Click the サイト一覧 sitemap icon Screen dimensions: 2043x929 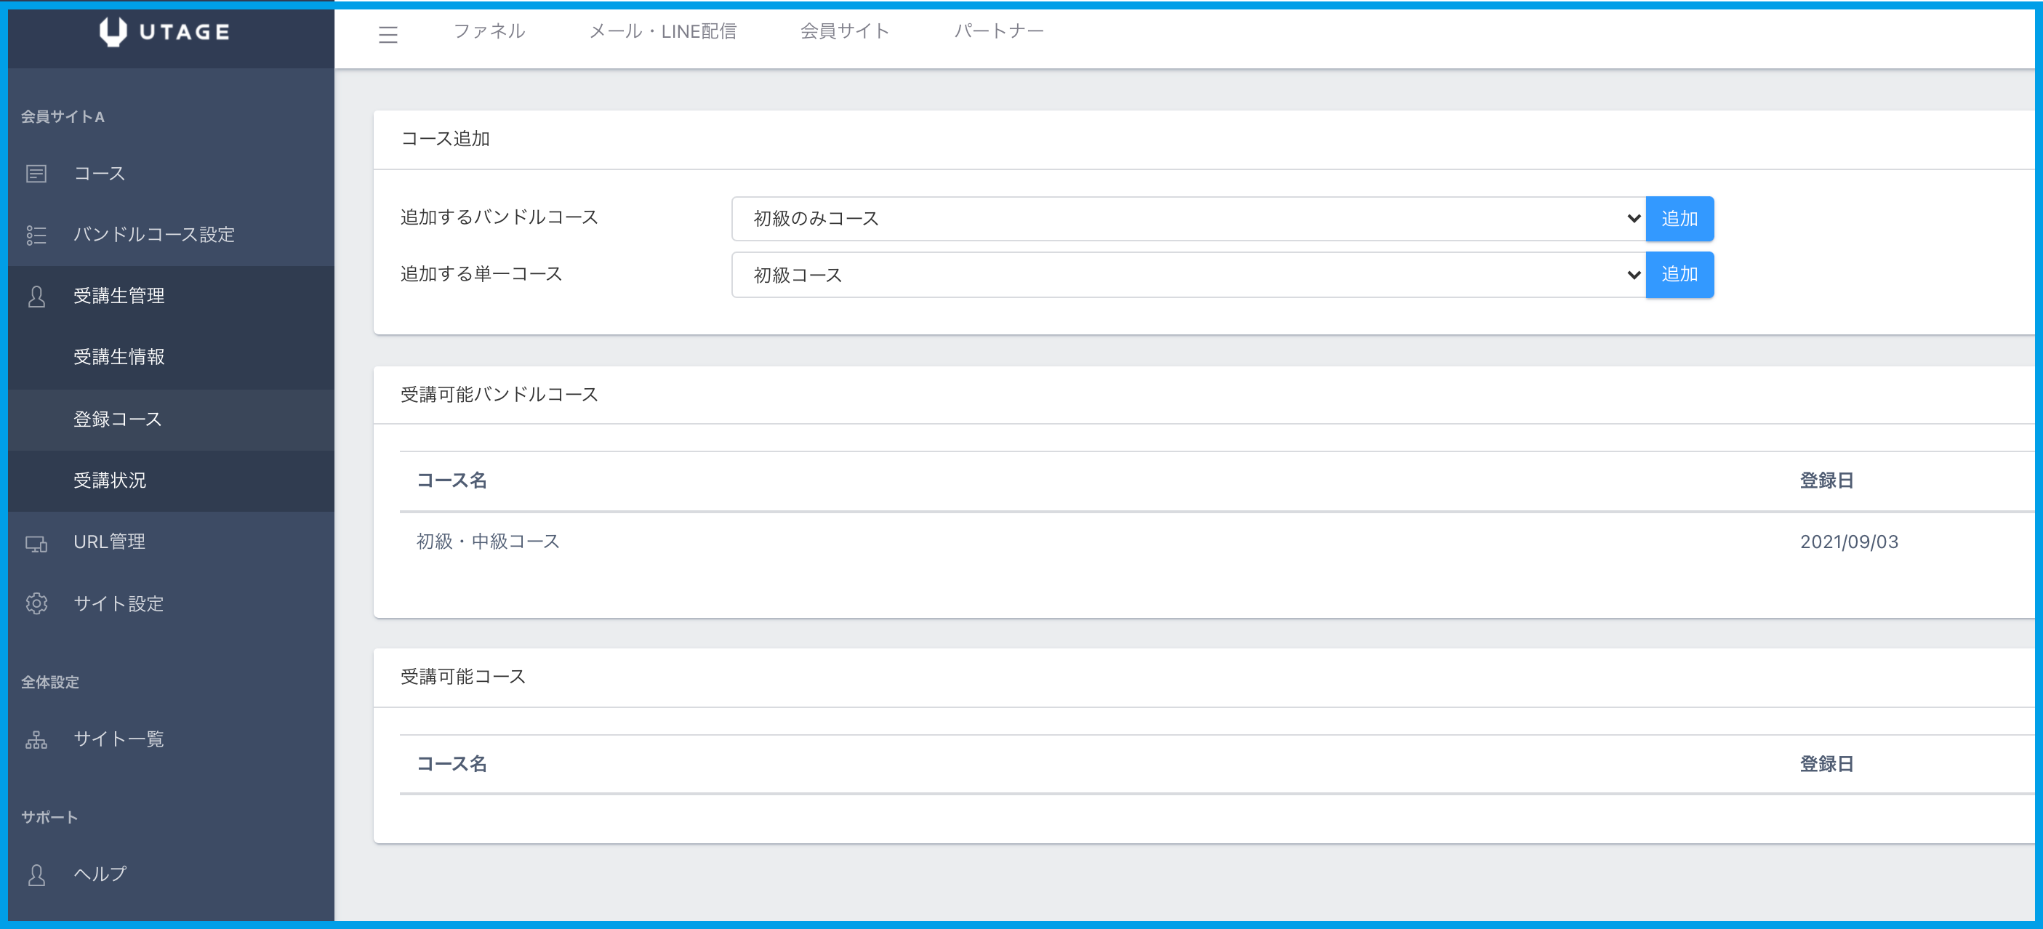click(x=36, y=739)
